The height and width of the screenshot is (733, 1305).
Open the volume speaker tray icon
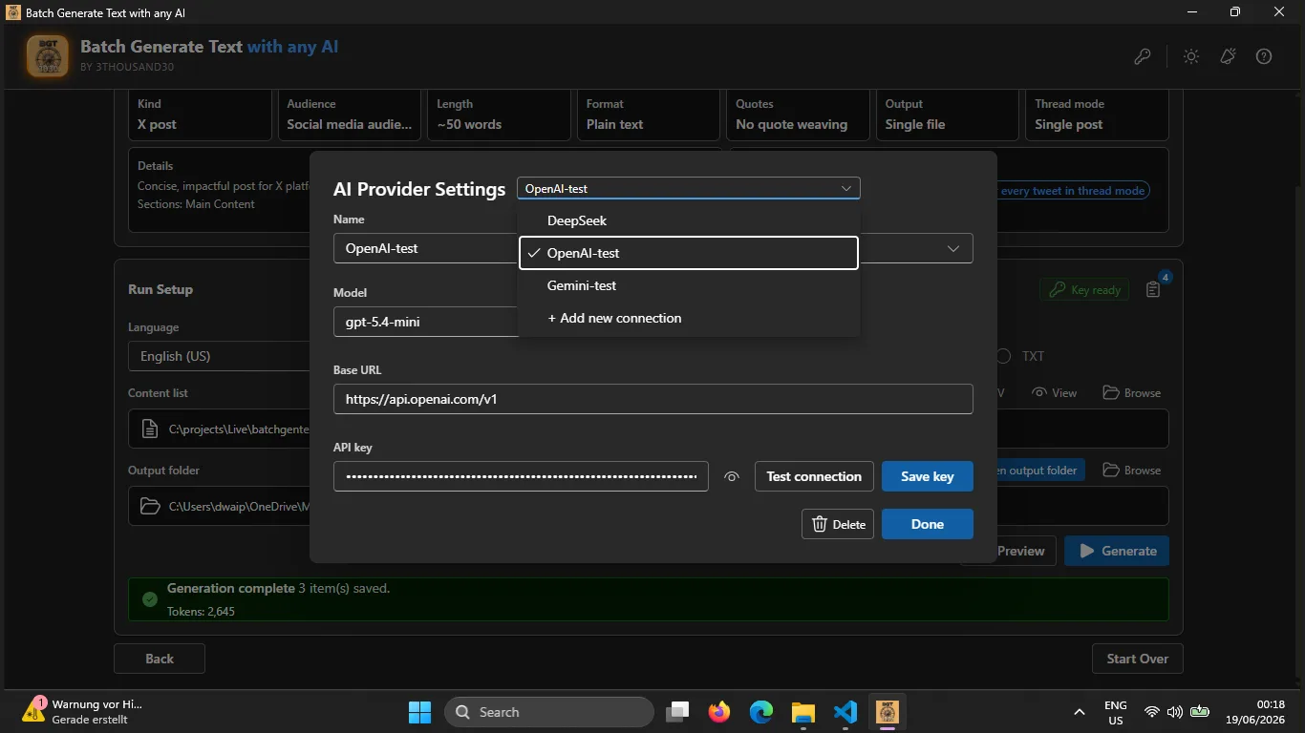(x=1175, y=712)
